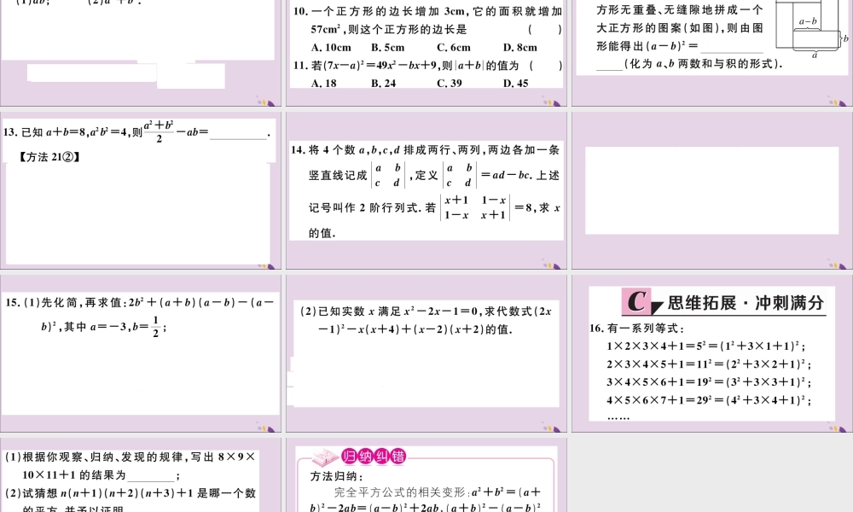Select answer option D. 45
Screen dimensions: 853x512
click(516, 84)
